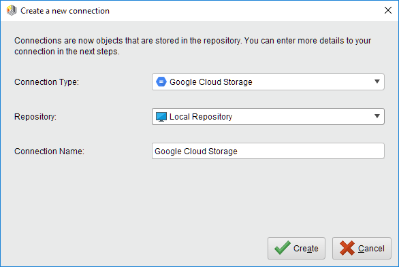Click the green checkmark icon on Create
Viewport: 399px width, 267px height.
point(283,248)
